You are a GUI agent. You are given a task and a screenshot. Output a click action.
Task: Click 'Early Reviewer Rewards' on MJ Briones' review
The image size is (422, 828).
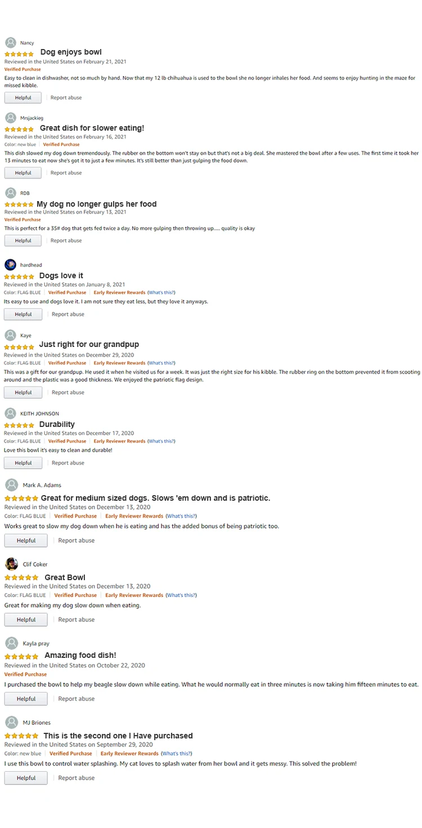pos(129,754)
